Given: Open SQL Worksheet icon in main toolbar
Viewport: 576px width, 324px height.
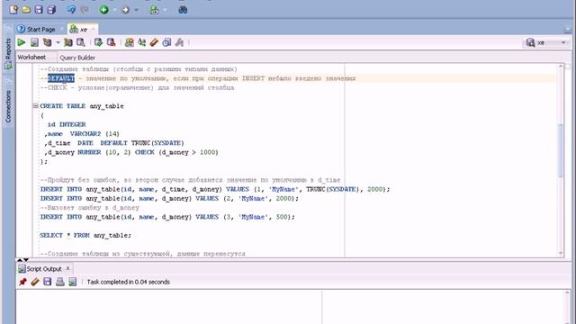Looking at the screenshot, I should pos(154,10).
